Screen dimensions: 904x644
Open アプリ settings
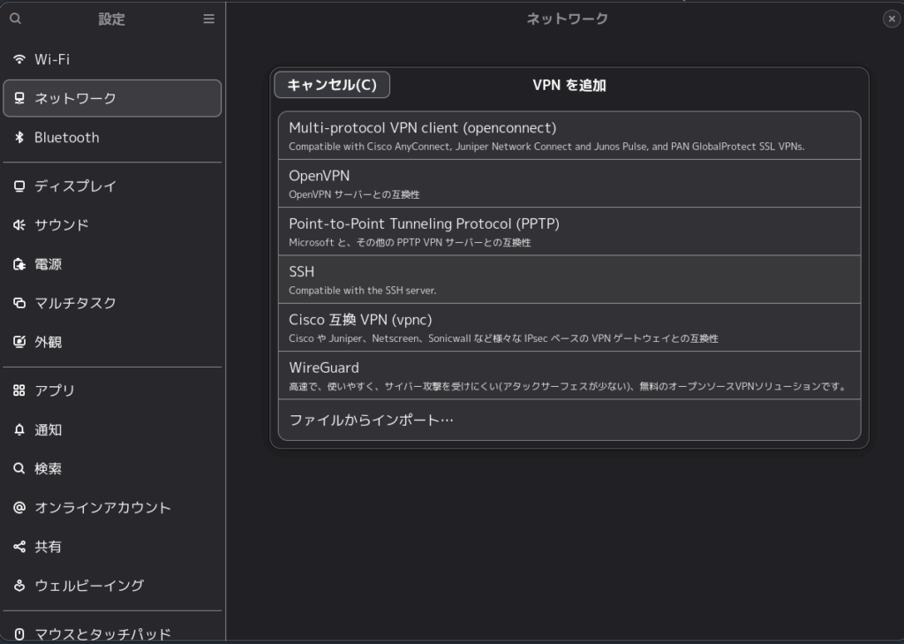click(112, 390)
